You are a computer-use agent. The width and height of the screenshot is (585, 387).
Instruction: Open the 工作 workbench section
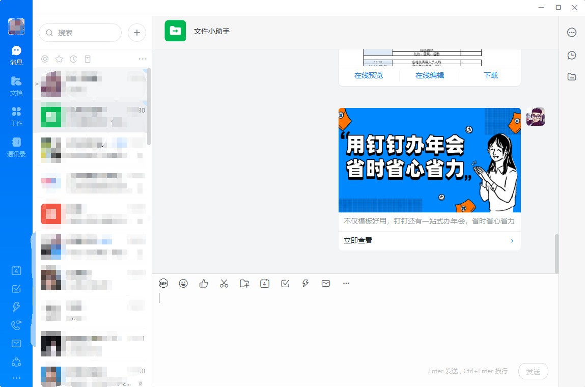point(16,117)
